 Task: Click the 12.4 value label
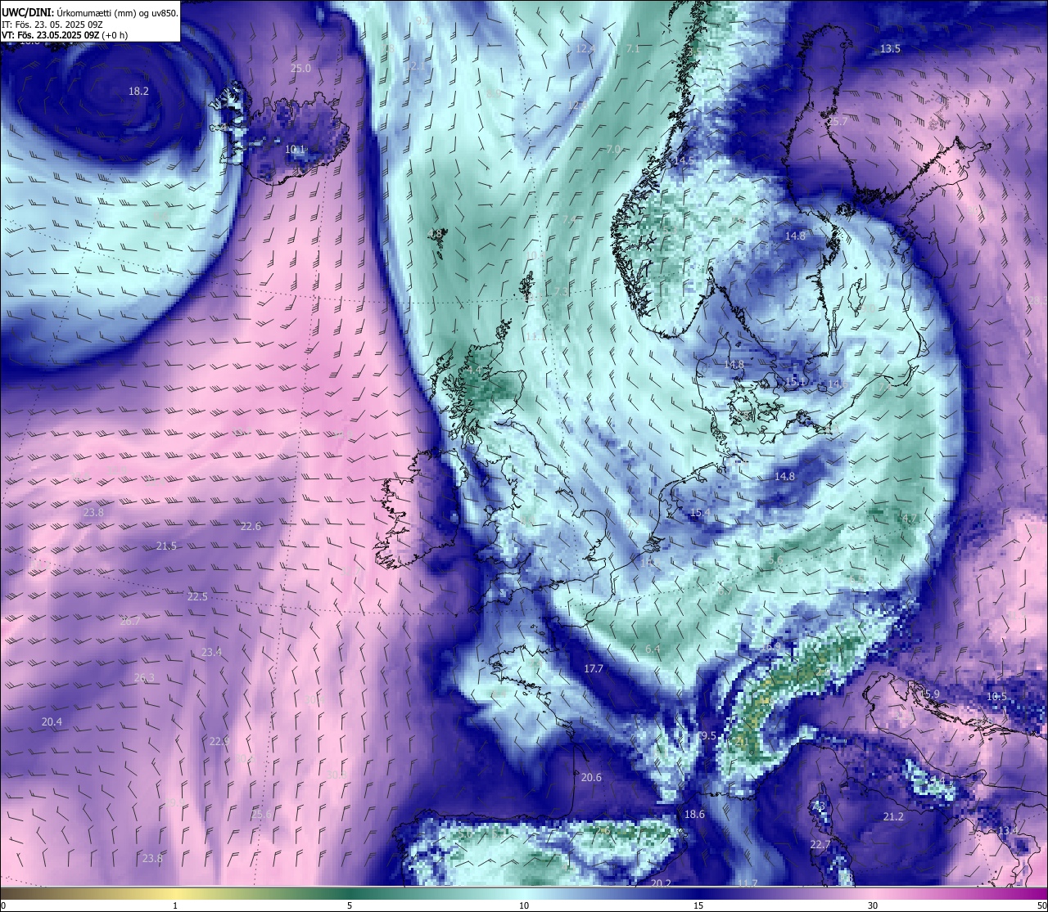585,48
